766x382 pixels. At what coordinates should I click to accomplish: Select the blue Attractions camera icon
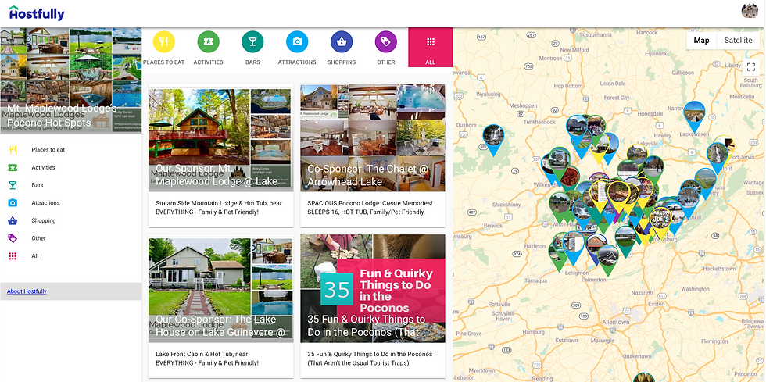click(x=297, y=41)
